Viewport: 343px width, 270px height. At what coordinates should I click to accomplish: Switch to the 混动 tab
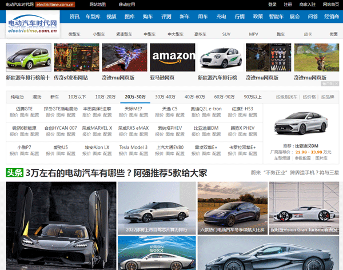pos(37,97)
